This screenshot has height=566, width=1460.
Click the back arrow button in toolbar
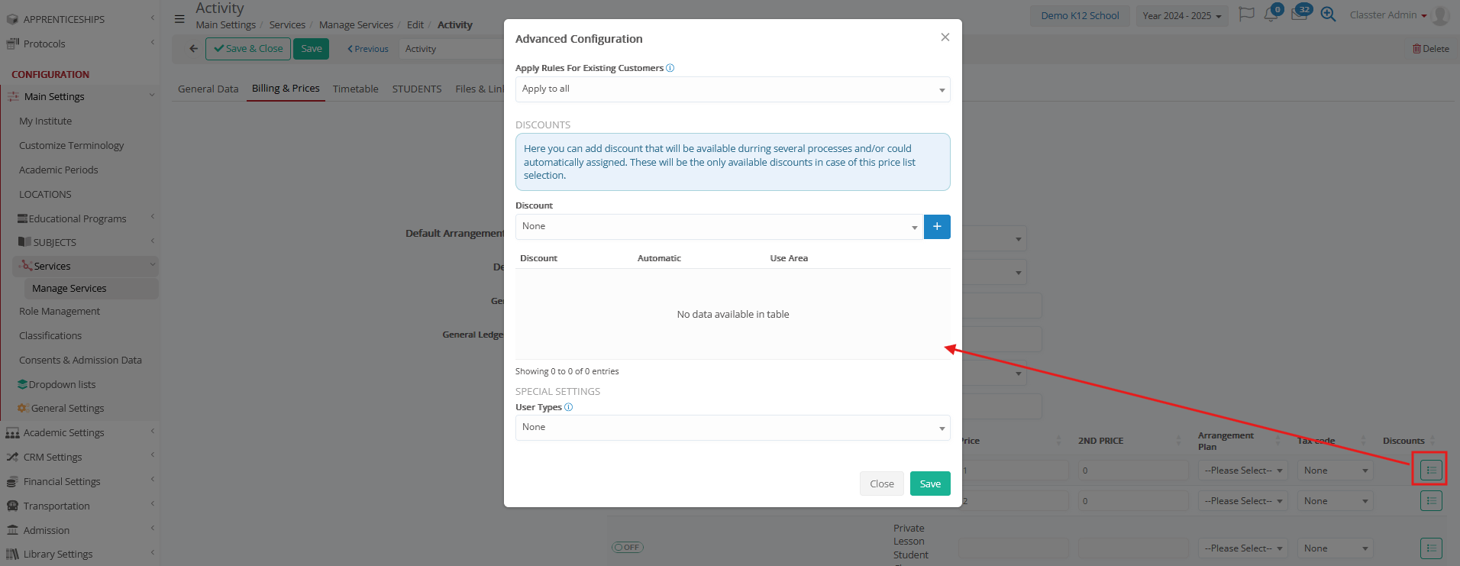point(193,49)
